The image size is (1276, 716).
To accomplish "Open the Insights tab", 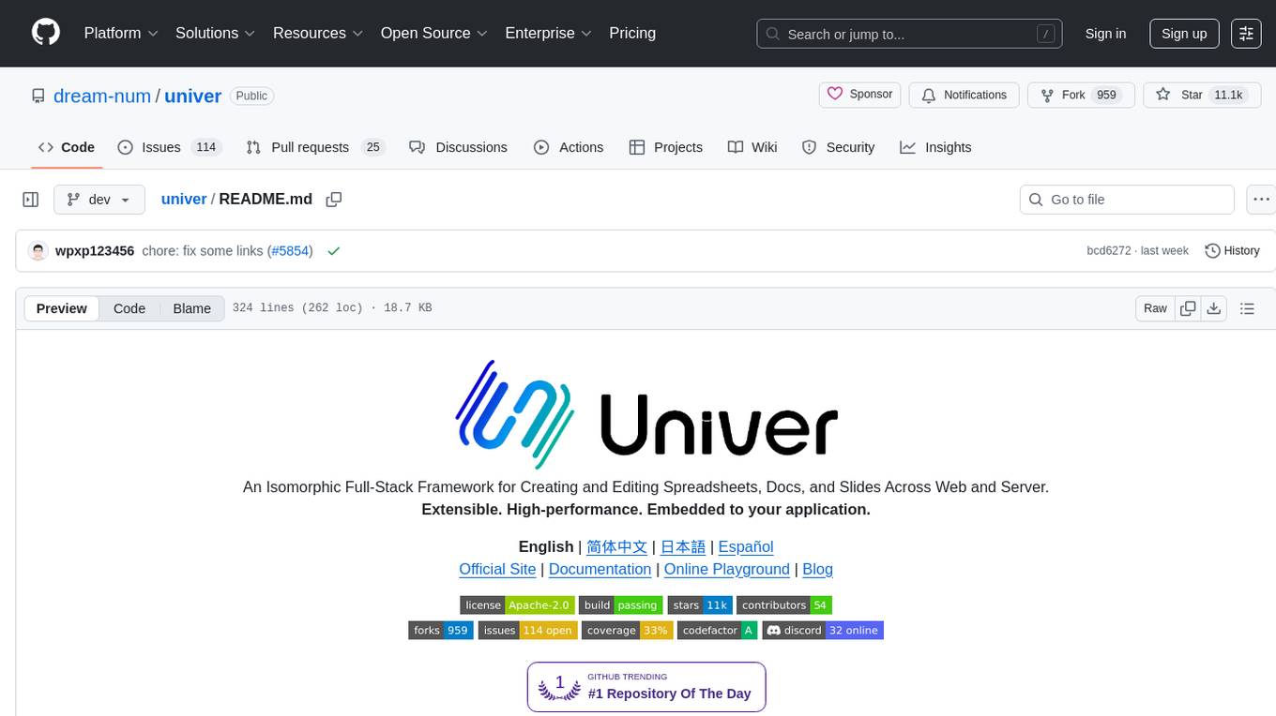I will (x=935, y=147).
